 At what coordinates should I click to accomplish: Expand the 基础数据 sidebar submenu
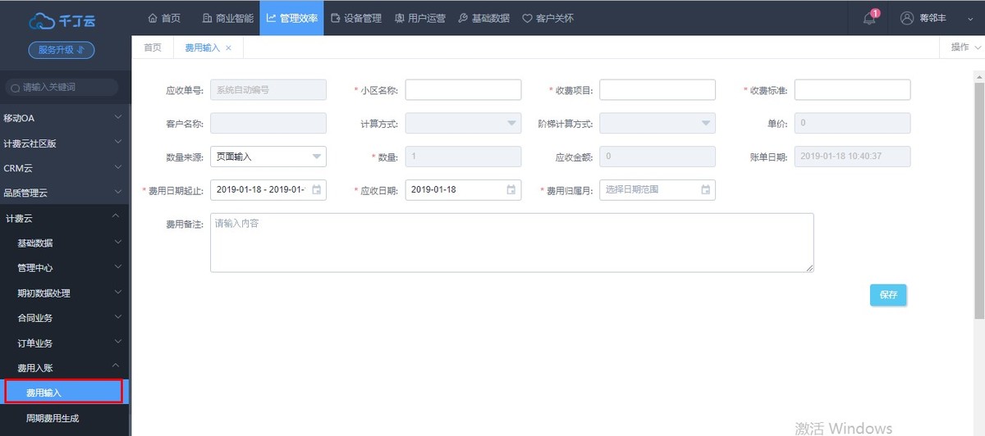(65, 243)
